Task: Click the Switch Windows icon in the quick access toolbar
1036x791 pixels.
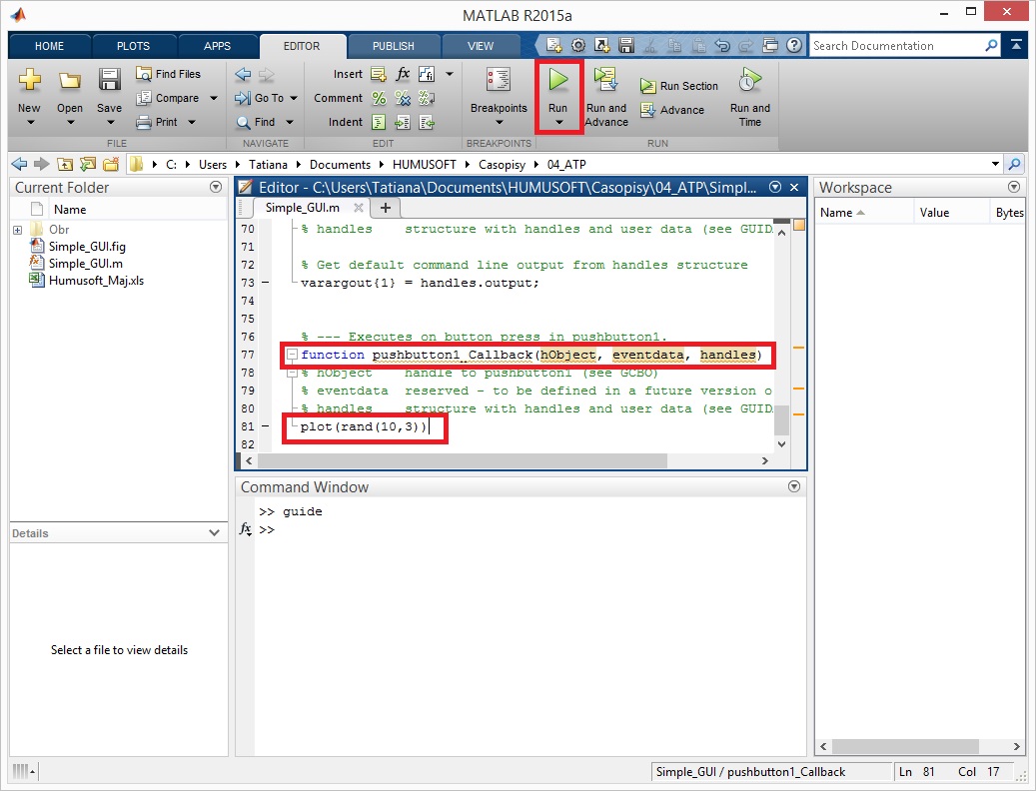Action: click(x=770, y=46)
